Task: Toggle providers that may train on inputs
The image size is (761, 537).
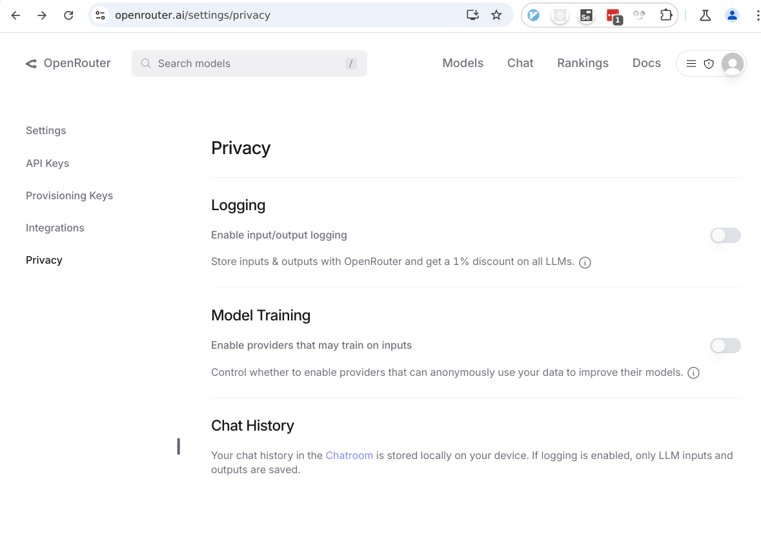Action: 725,346
